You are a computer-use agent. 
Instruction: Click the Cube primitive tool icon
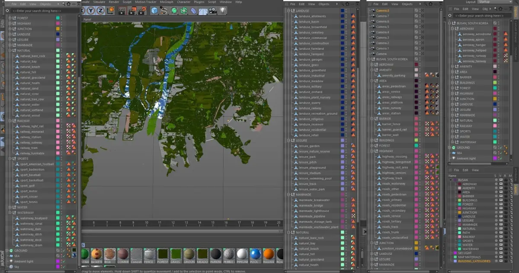pos(154,11)
